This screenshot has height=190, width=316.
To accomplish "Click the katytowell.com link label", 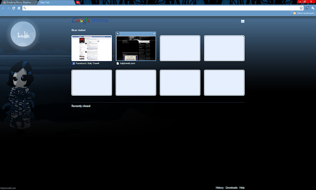I will (x=127, y=63).
